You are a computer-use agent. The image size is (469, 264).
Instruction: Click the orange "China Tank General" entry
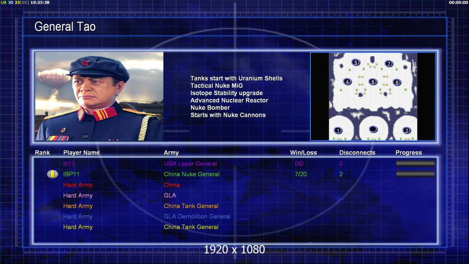191,206
